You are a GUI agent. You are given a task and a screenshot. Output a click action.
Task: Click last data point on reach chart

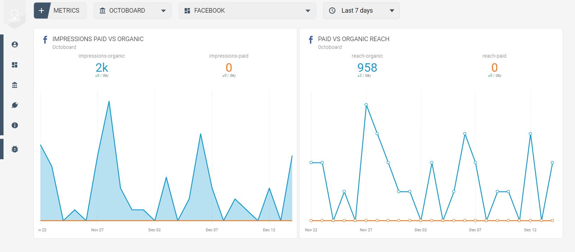click(x=552, y=163)
